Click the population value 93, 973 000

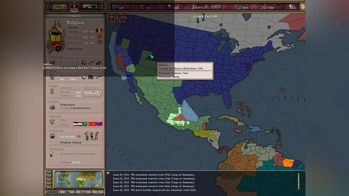[x=68, y=137]
